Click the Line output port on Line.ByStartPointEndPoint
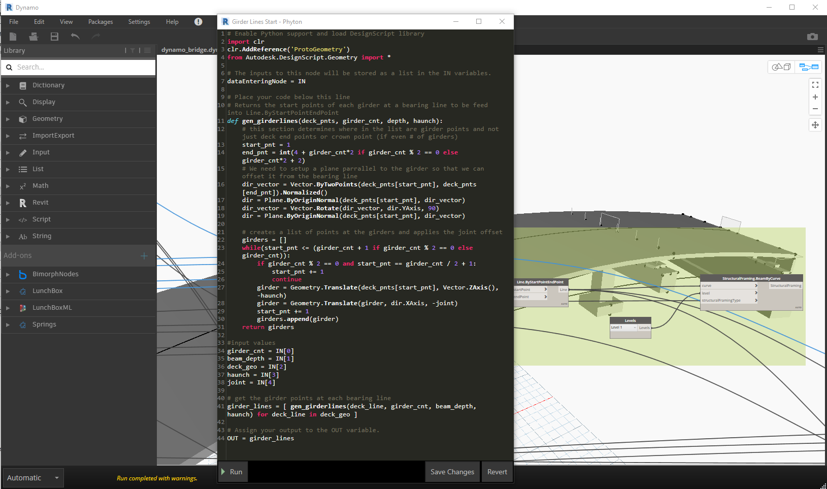 pos(564,289)
